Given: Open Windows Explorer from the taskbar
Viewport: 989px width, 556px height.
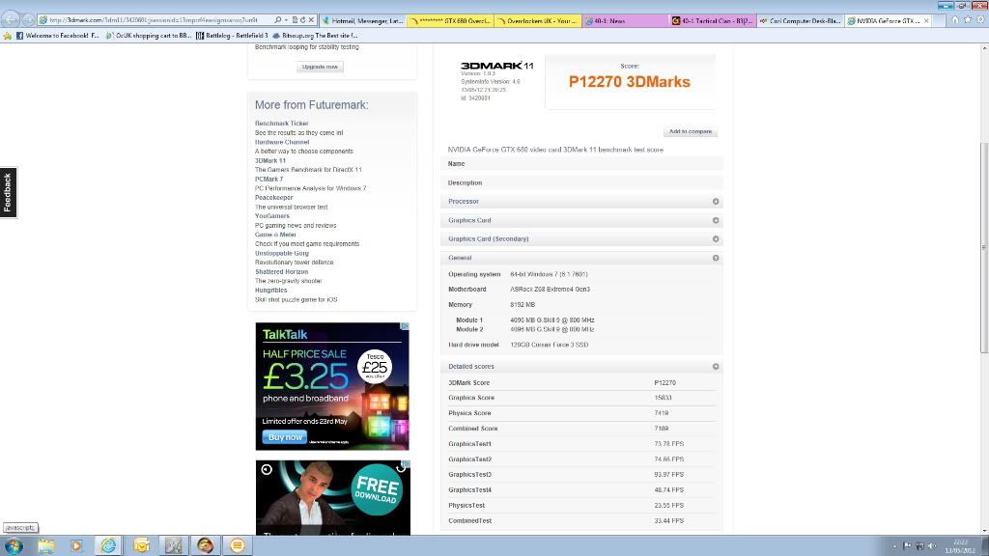Looking at the screenshot, I should (x=45, y=546).
